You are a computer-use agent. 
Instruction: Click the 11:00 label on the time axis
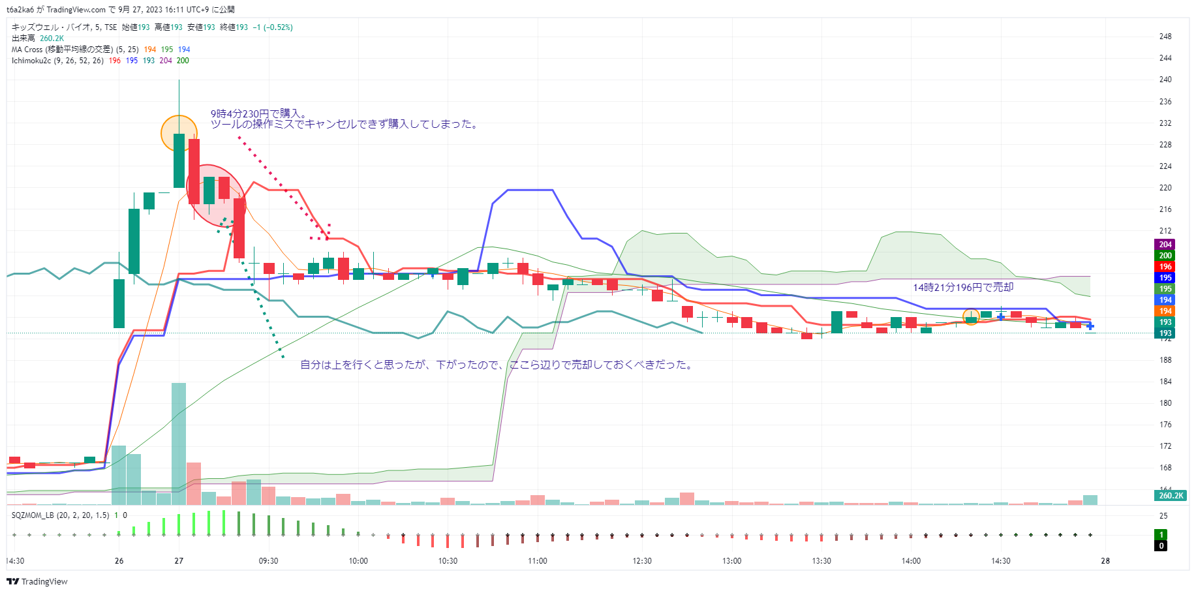click(537, 561)
